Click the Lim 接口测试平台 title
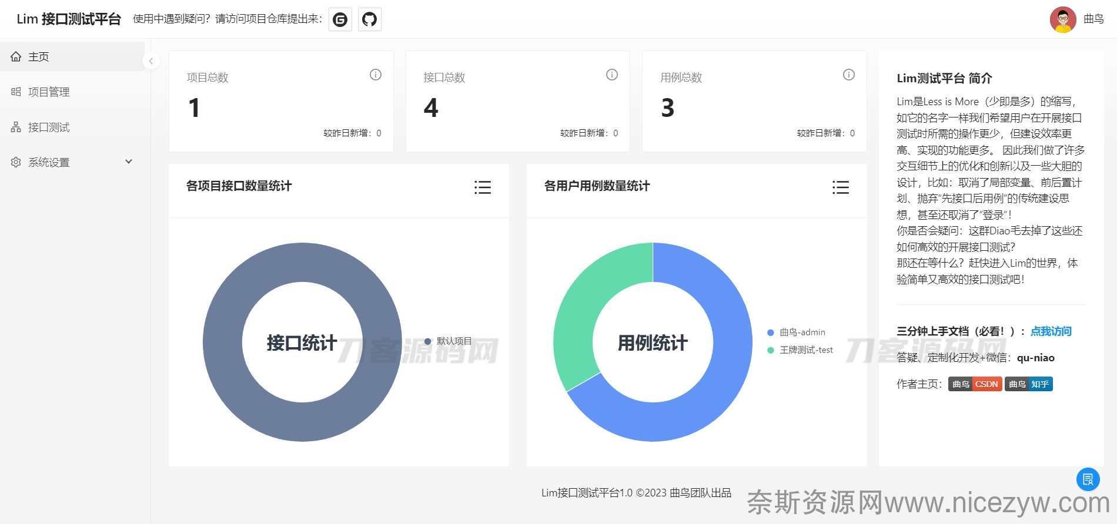Screen dimensions: 1117x524 68,19
